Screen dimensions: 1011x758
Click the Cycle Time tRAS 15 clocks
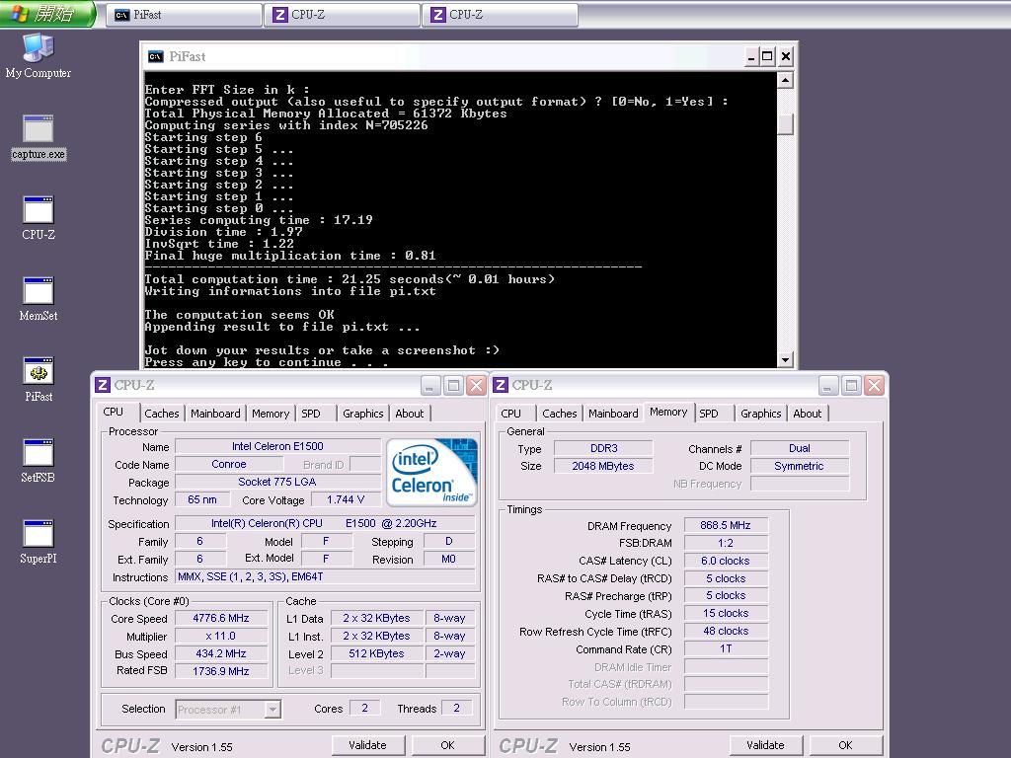(726, 613)
